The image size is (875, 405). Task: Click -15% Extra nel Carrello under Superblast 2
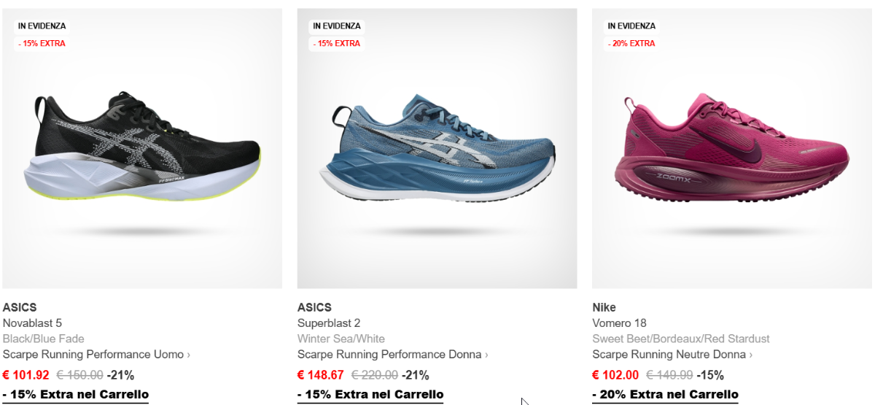(x=370, y=395)
